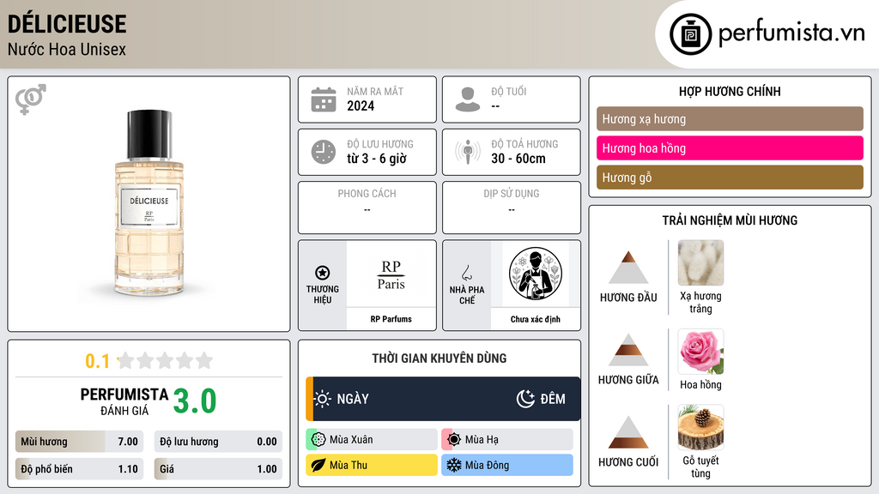Click the release year value 2024

361,105
